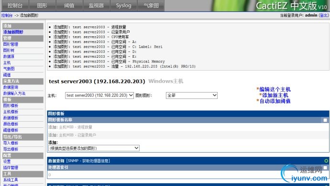Image resolution: width=330 pixels, height=186 pixels.
Task: Open 导出模板 in the sidebar
Action: pyautogui.click(x=11, y=149)
